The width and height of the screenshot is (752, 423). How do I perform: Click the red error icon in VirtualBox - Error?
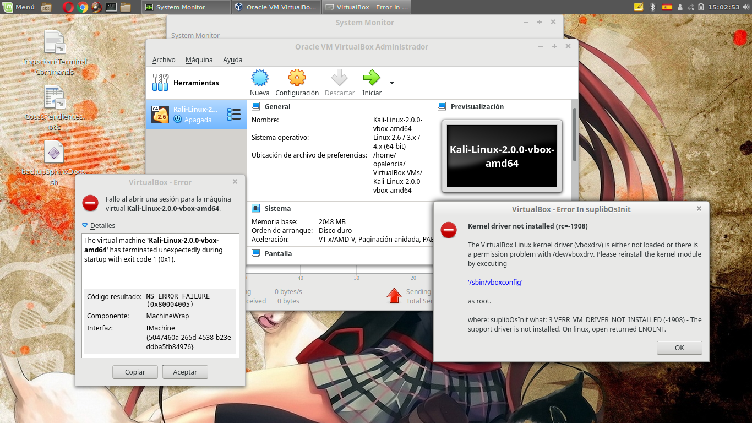90,203
